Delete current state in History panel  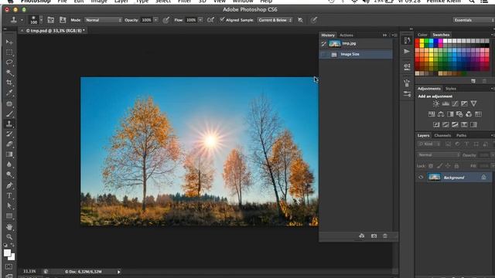coord(385,236)
